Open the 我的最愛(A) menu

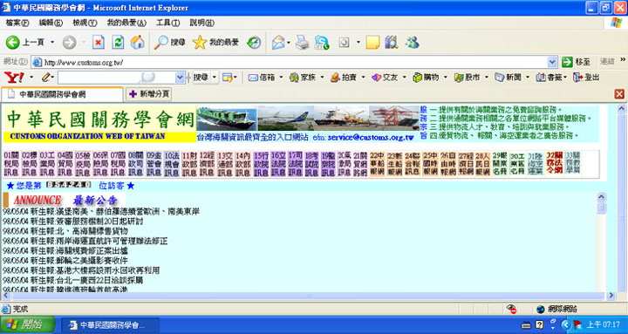click(x=126, y=23)
